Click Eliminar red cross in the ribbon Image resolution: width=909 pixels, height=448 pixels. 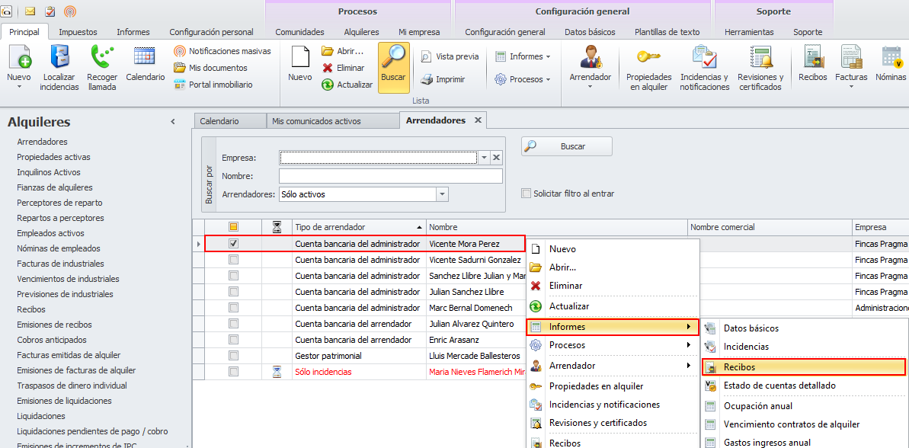(343, 68)
